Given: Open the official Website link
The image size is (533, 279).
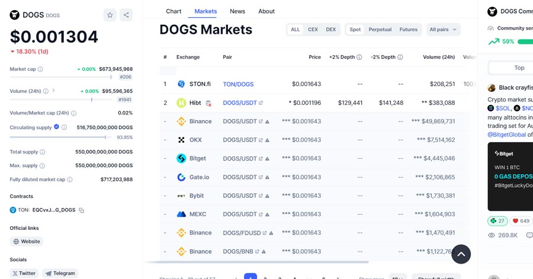Looking at the screenshot, I should pyautogui.click(x=27, y=242).
